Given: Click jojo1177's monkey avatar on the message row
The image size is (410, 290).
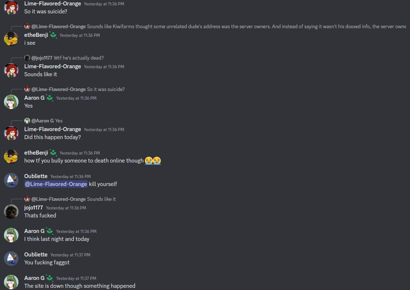Looking at the screenshot, I should 11,212.
